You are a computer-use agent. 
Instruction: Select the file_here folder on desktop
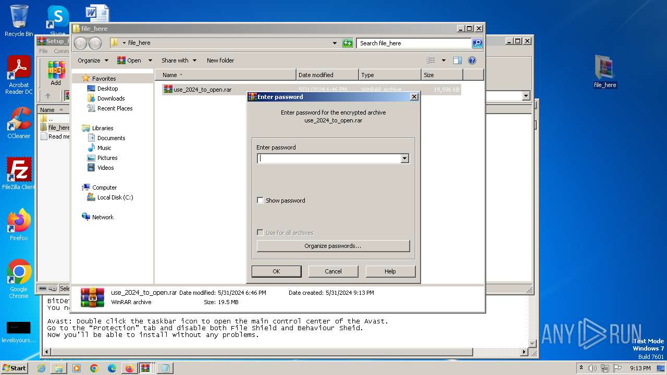click(x=605, y=72)
